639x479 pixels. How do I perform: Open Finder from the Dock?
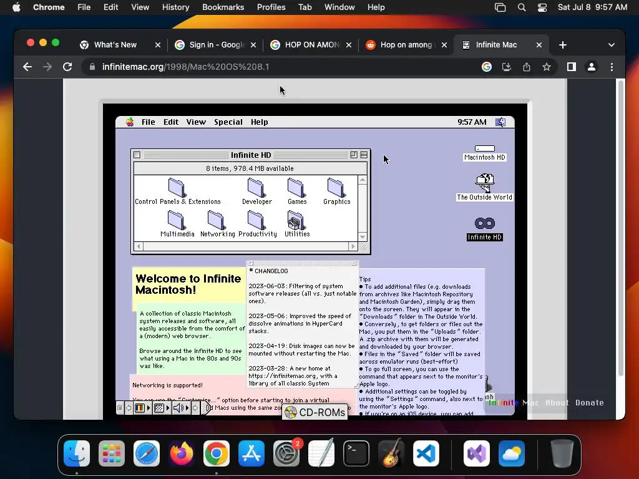click(77, 453)
